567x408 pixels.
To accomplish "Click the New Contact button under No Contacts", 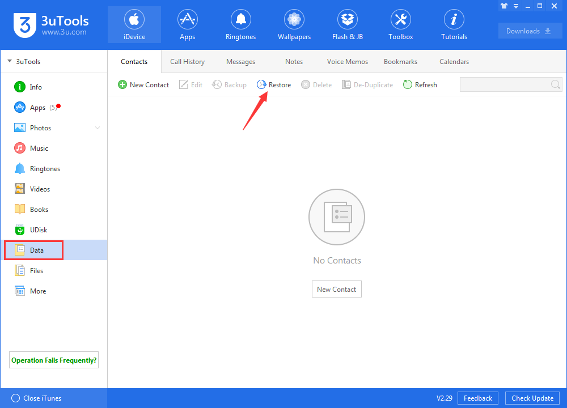I will pyautogui.click(x=337, y=289).
